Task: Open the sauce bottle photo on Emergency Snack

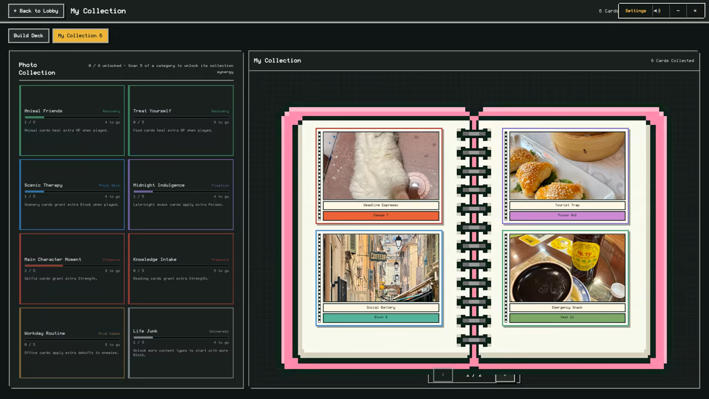Action: coord(567,268)
